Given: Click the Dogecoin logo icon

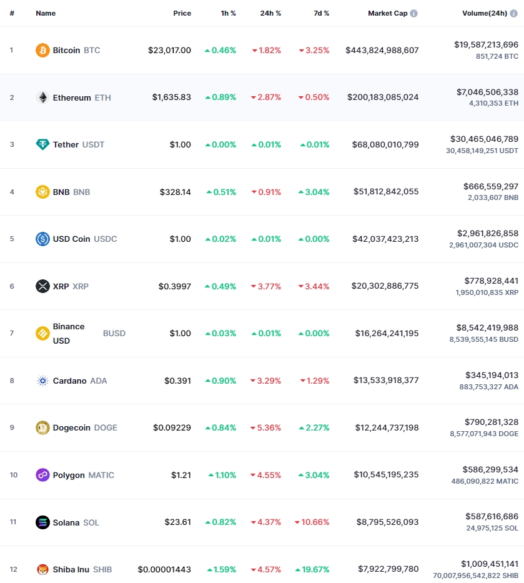Looking at the screenshot, I should 42,427.
